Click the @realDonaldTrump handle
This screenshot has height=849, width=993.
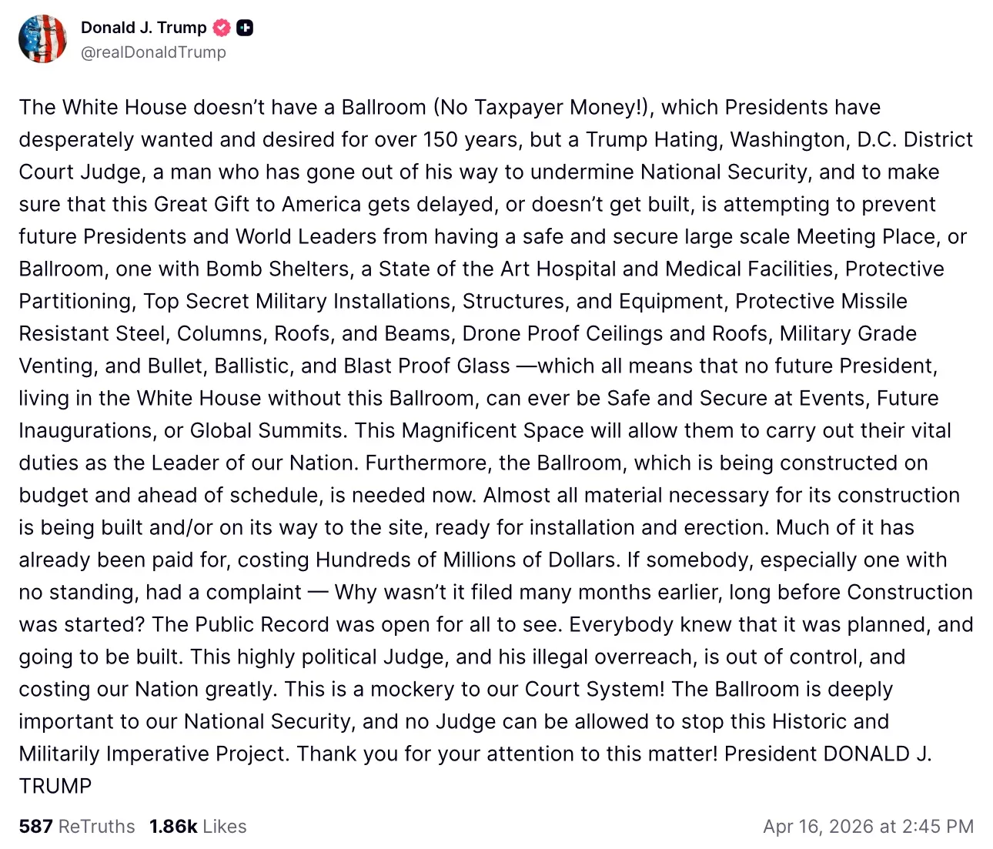tap(153, 52)
